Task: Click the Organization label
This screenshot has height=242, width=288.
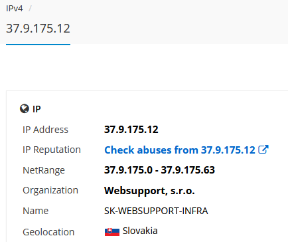Action: [50, 191]
